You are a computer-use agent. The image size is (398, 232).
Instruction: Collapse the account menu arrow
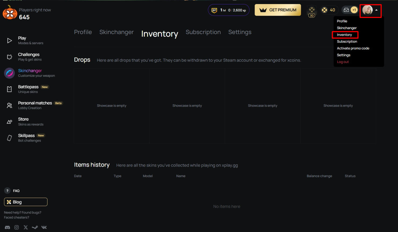click(376, 10)
